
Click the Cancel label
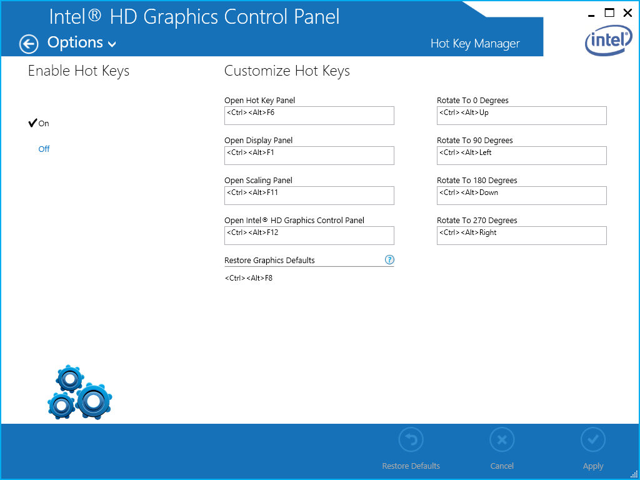pos(502,466)
